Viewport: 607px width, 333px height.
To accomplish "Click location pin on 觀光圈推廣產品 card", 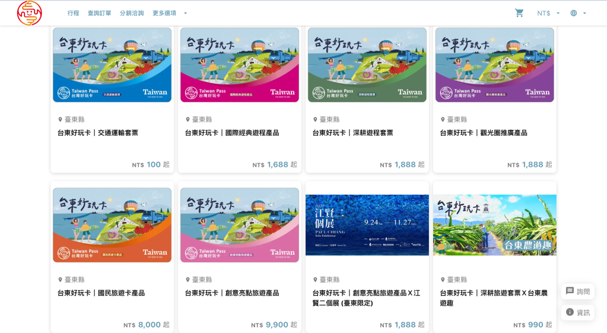I will pyautogui.click(x=443, y=120).
